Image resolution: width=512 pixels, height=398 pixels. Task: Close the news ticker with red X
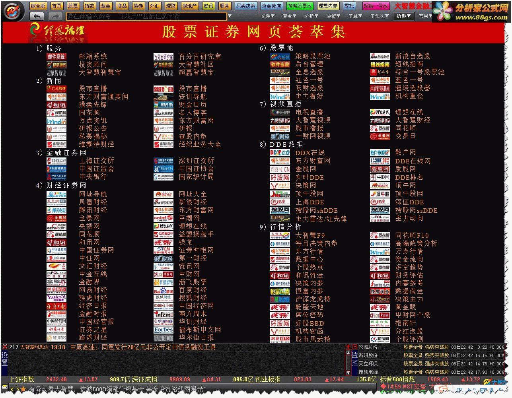point(5,347)
